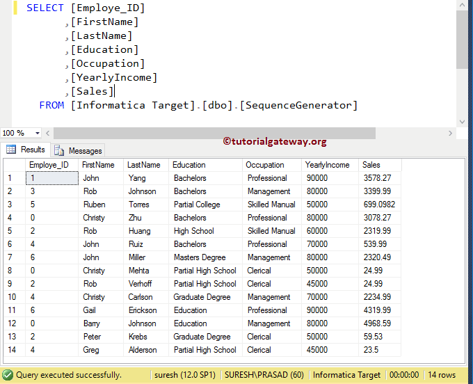Click the green query success checkmark icon

[x=7, y=374]
